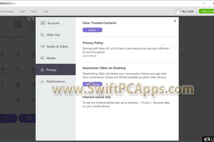214x142 pixels.
Task: Open the Conversation menu
Action: point(7,12)
